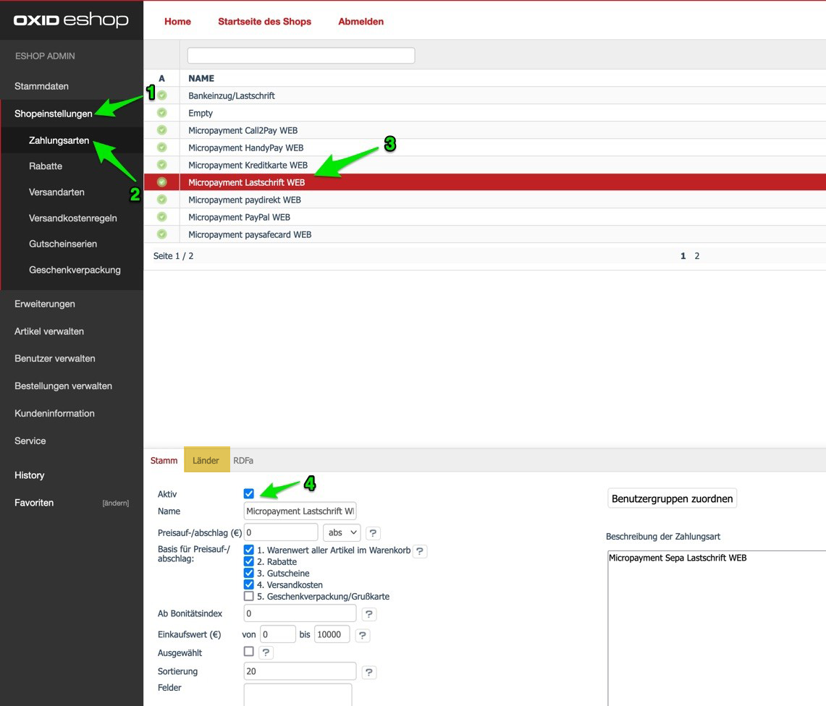Expand Erweiterungen in the sidebar
826x706 pixels.
(45, 304)
